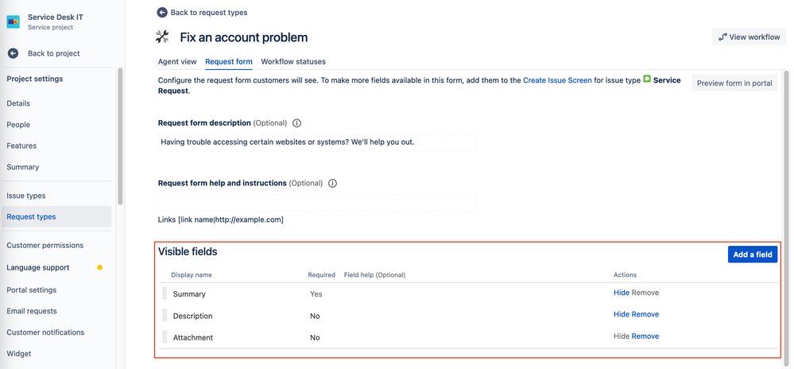The image size is (794, 369).
Task: Click the back arrow icon beside 'Back to request types'
Action: (162, 13)
